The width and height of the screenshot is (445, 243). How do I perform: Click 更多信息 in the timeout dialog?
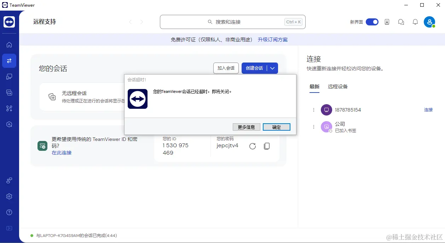click(247, 127)
